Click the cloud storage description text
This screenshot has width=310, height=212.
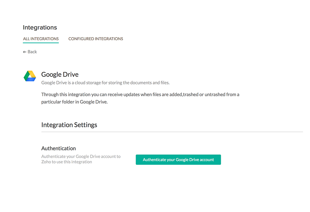pos(105,83)
